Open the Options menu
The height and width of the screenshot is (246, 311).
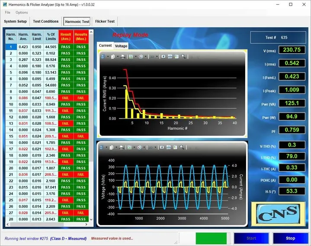pos(22,12)
